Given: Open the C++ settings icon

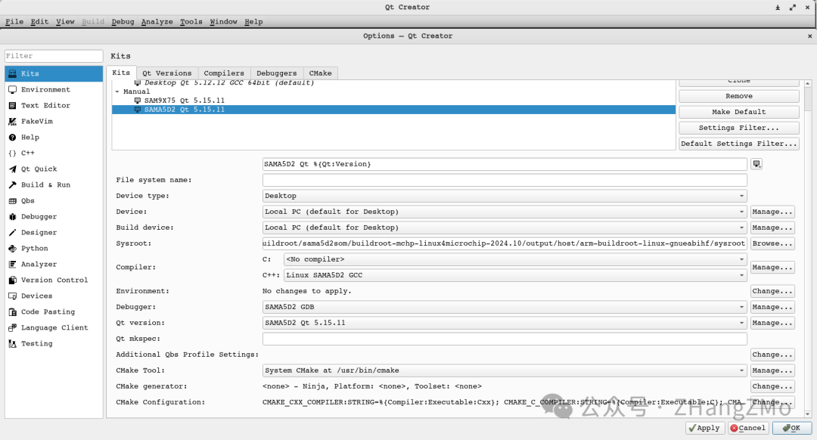Looking at the screenshot, I should tap(13, 153).
